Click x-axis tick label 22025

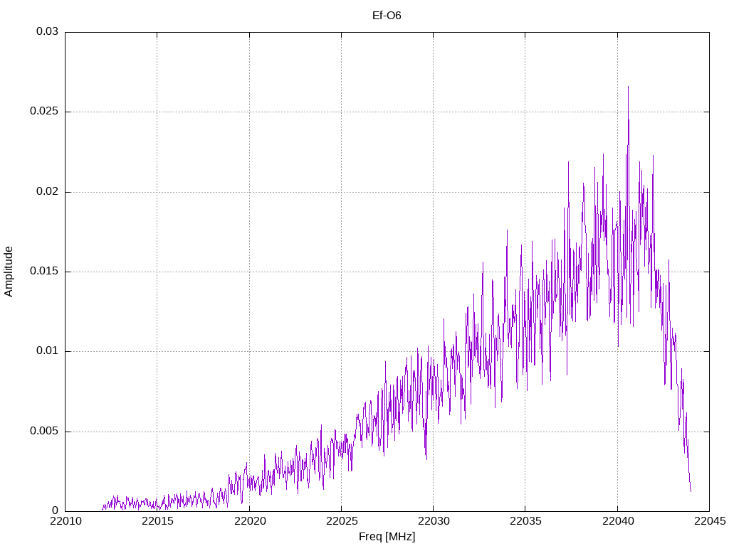(342, 521)
